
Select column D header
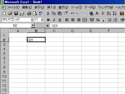click(x=72, y=31)
